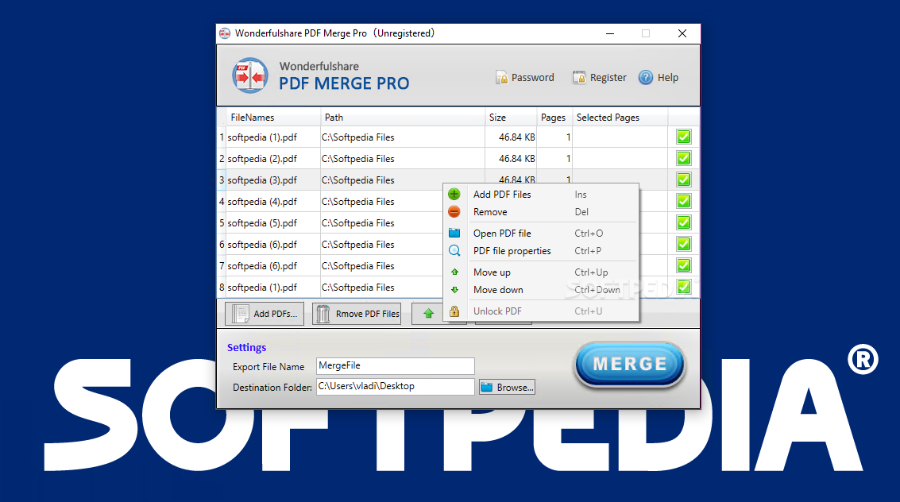Image resolution: width=900 pixels, height=502 pixels.
Task: Select the softpedia (4).pdf file name
Action: [262, 202]
